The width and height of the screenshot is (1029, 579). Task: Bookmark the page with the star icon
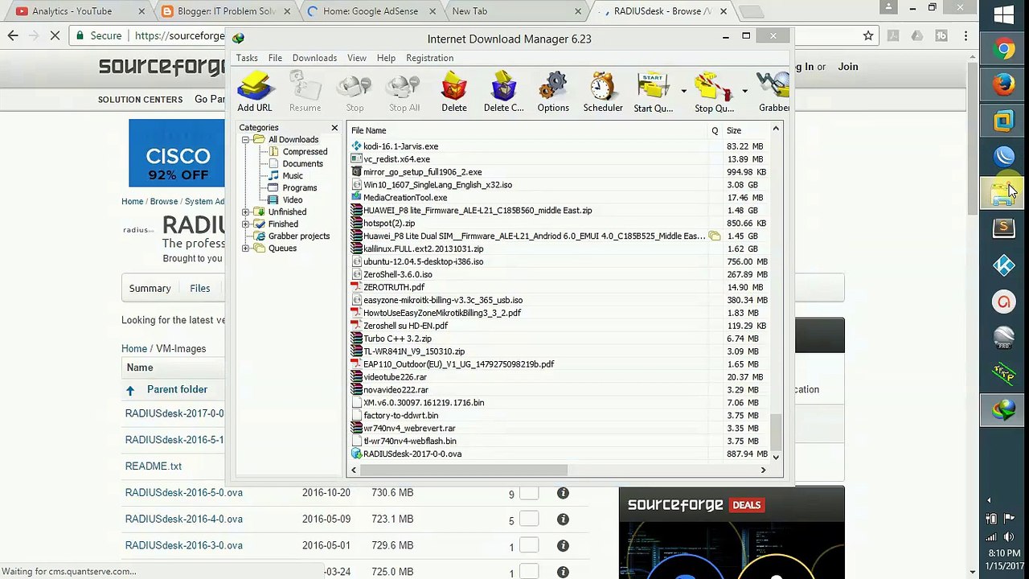(x=868, y=35)
